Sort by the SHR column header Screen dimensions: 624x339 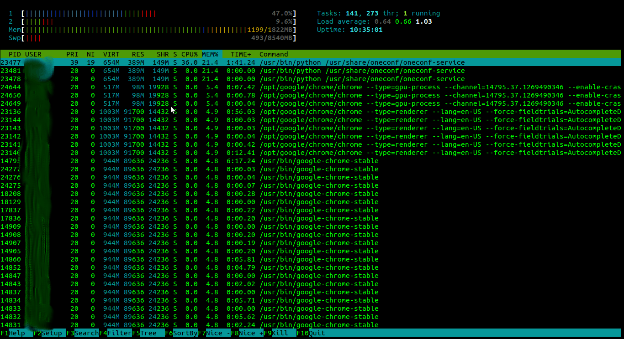(x=163, y=54)
